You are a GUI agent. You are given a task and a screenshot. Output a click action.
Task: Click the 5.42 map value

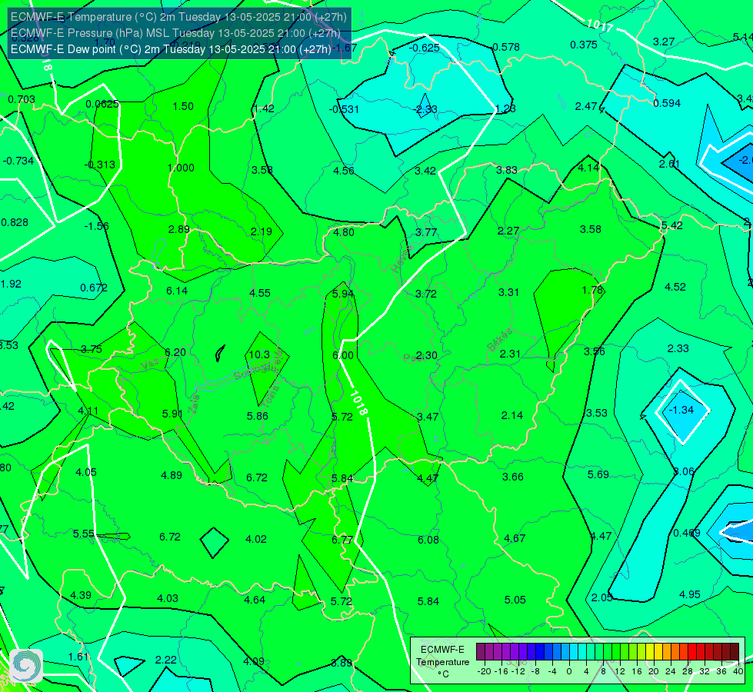671,225
